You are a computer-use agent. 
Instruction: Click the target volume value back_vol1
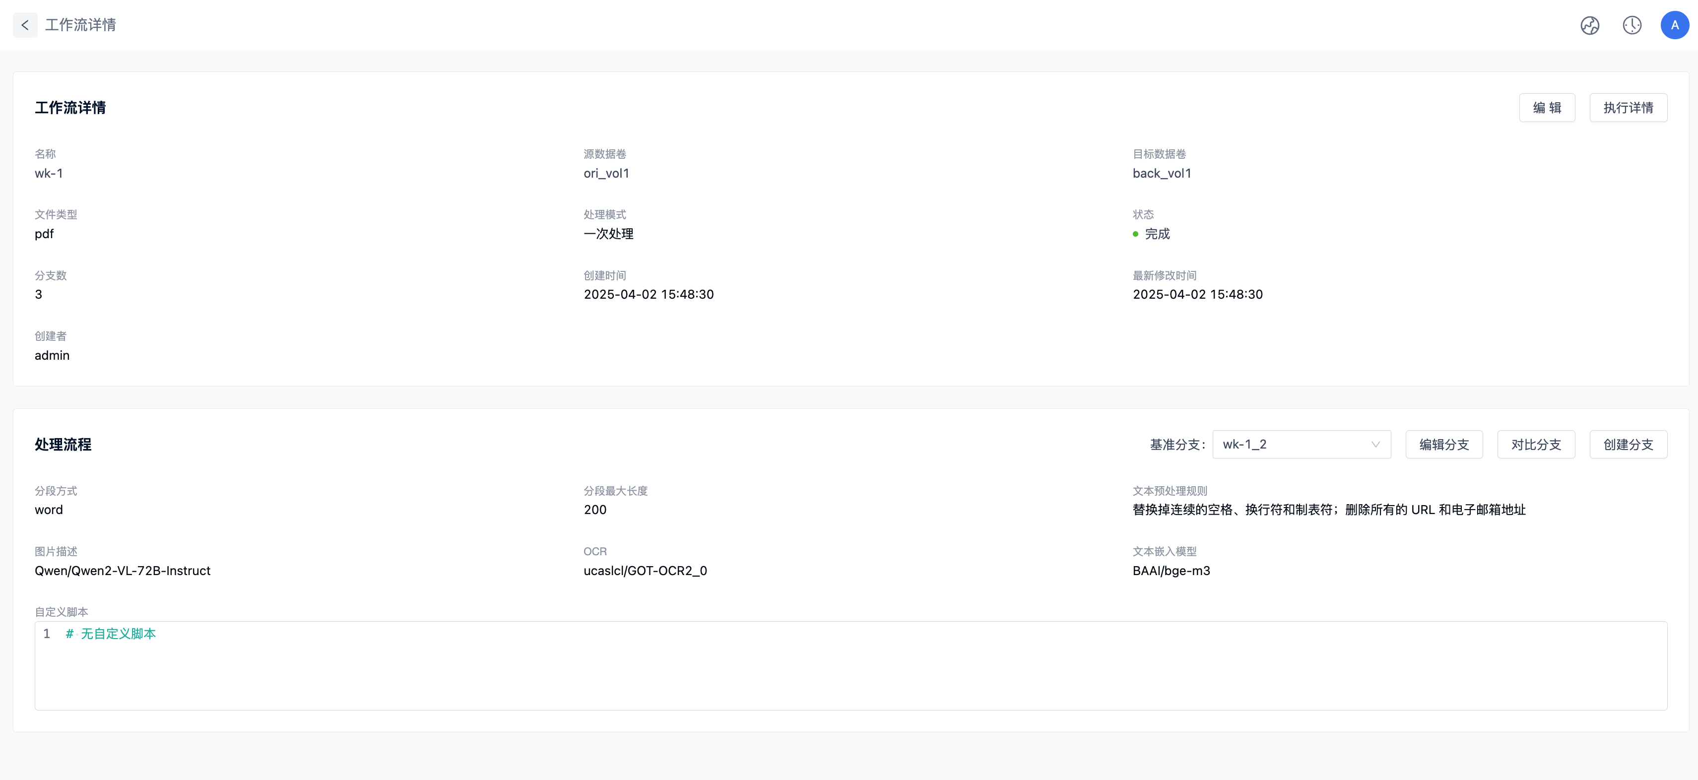(1162, 173)
